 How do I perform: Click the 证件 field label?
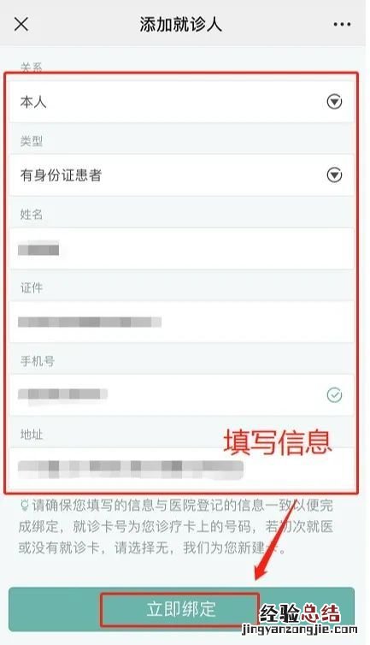(x=32, y=287)
